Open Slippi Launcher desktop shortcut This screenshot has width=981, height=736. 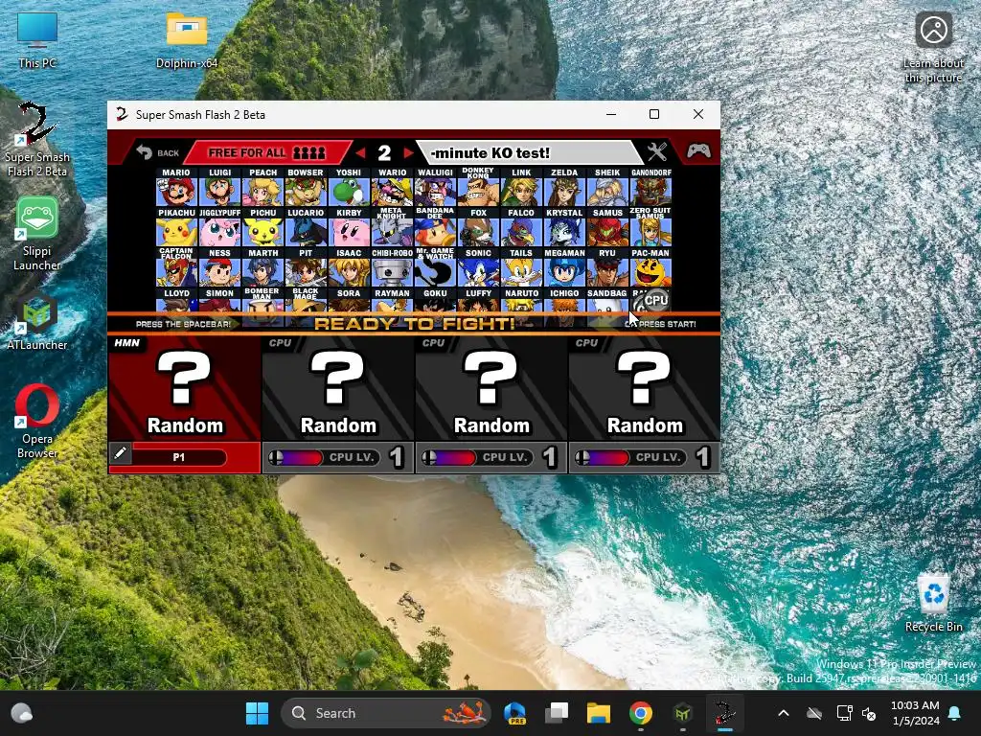[x=37, y=234]
